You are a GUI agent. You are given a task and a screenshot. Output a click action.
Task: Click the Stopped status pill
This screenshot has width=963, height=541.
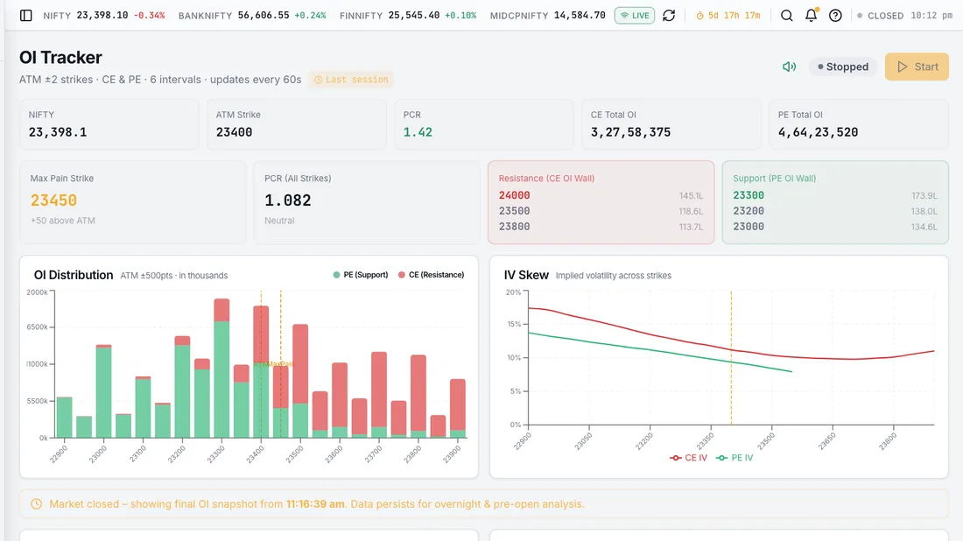pos(842,67)
